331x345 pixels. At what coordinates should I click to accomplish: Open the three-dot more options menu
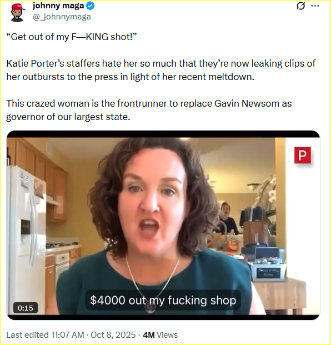click(x=315, y=6)
